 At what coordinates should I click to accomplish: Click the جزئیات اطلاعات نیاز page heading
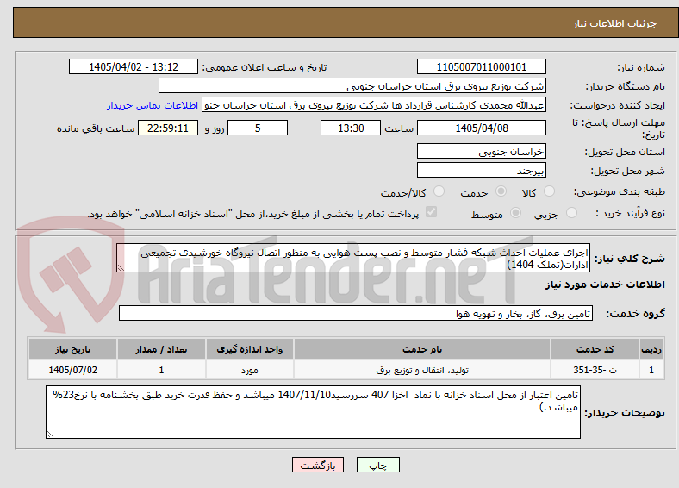(615, 23)
